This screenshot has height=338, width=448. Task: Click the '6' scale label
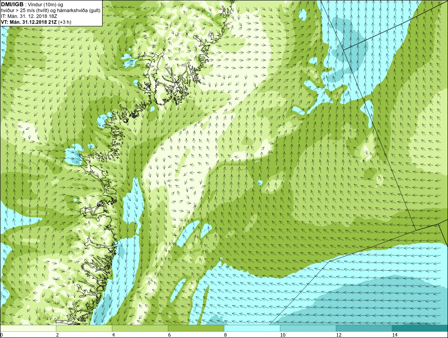click(169, 335)
